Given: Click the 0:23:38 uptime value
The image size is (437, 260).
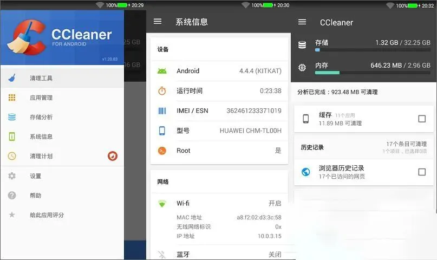Looking at the screenshot, I should coord(271,91).
